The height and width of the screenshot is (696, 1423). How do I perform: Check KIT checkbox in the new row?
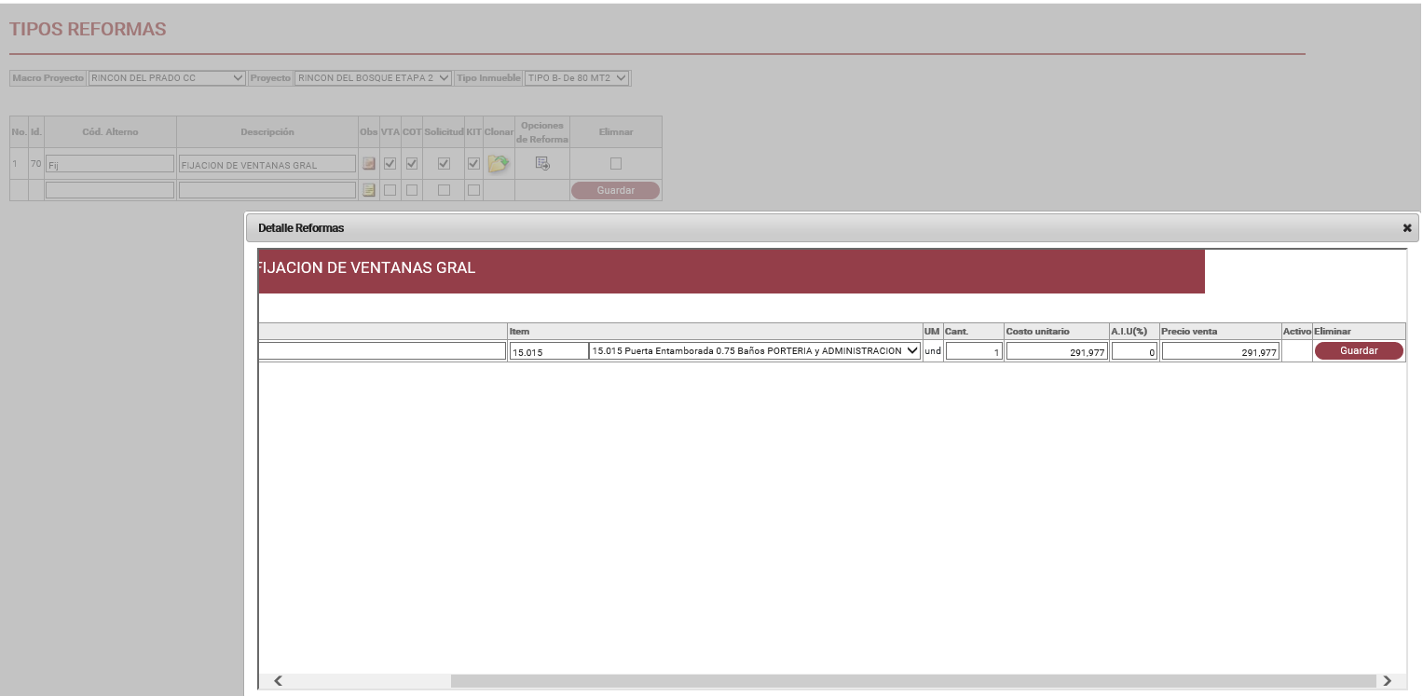tap(473, 190)
